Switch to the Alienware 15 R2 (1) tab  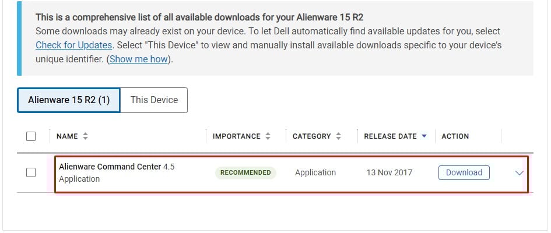[69, 100]
